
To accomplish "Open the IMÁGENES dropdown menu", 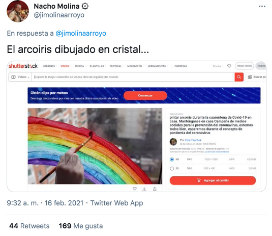I will point(50,66).
